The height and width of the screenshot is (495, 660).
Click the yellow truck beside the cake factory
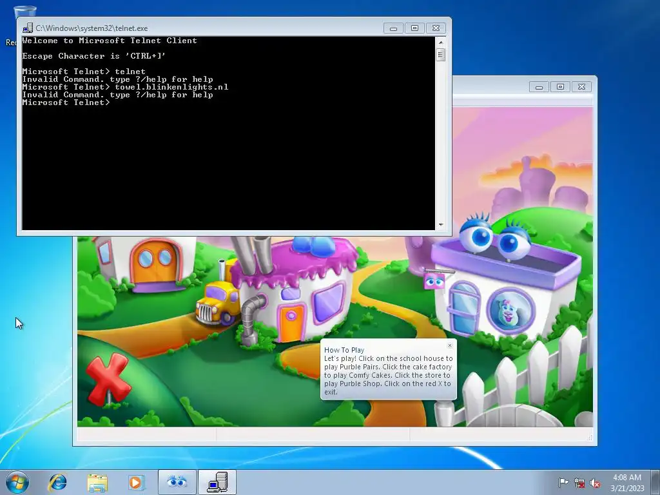coord(218,303)
